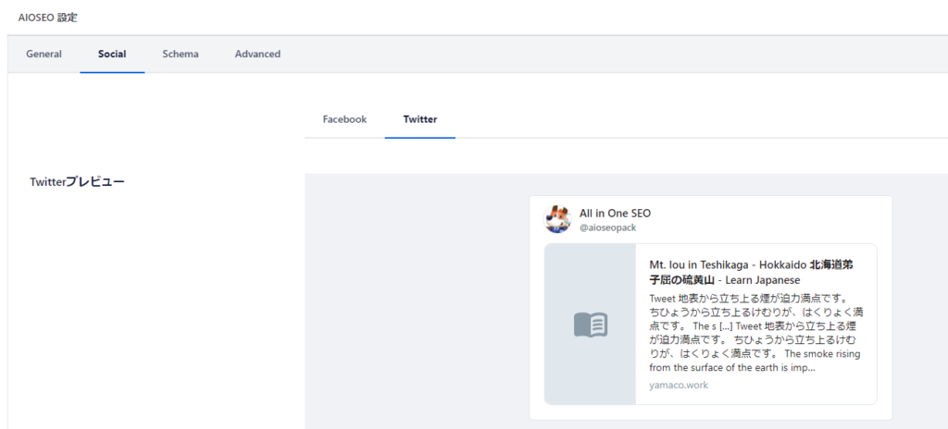The image size is (948, 429).
Task: Open the Advanced tab
Action: tap(257, 54)
